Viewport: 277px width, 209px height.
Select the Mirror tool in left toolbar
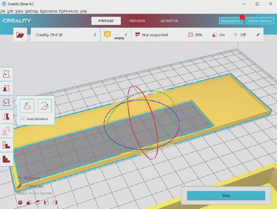(x=7, y=116)
